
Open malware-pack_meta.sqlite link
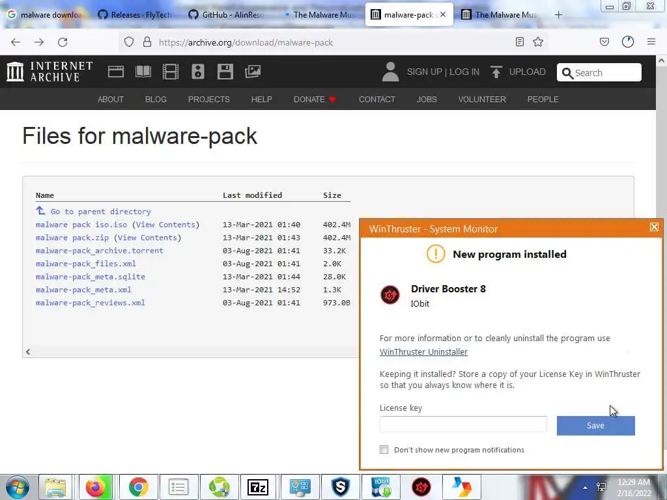(90, 277)
